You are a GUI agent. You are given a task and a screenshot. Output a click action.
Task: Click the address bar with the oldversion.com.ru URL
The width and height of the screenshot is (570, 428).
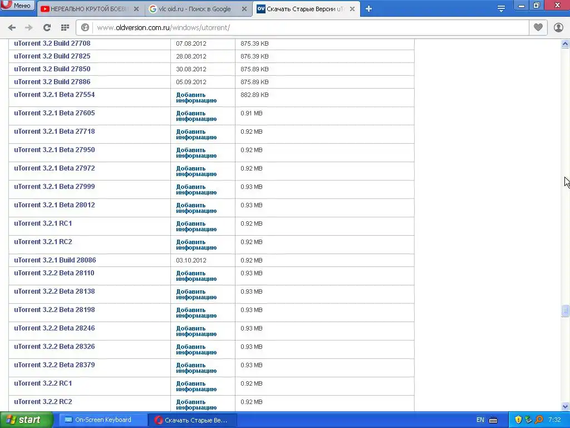pyautogui.click(x=311, y=28)
